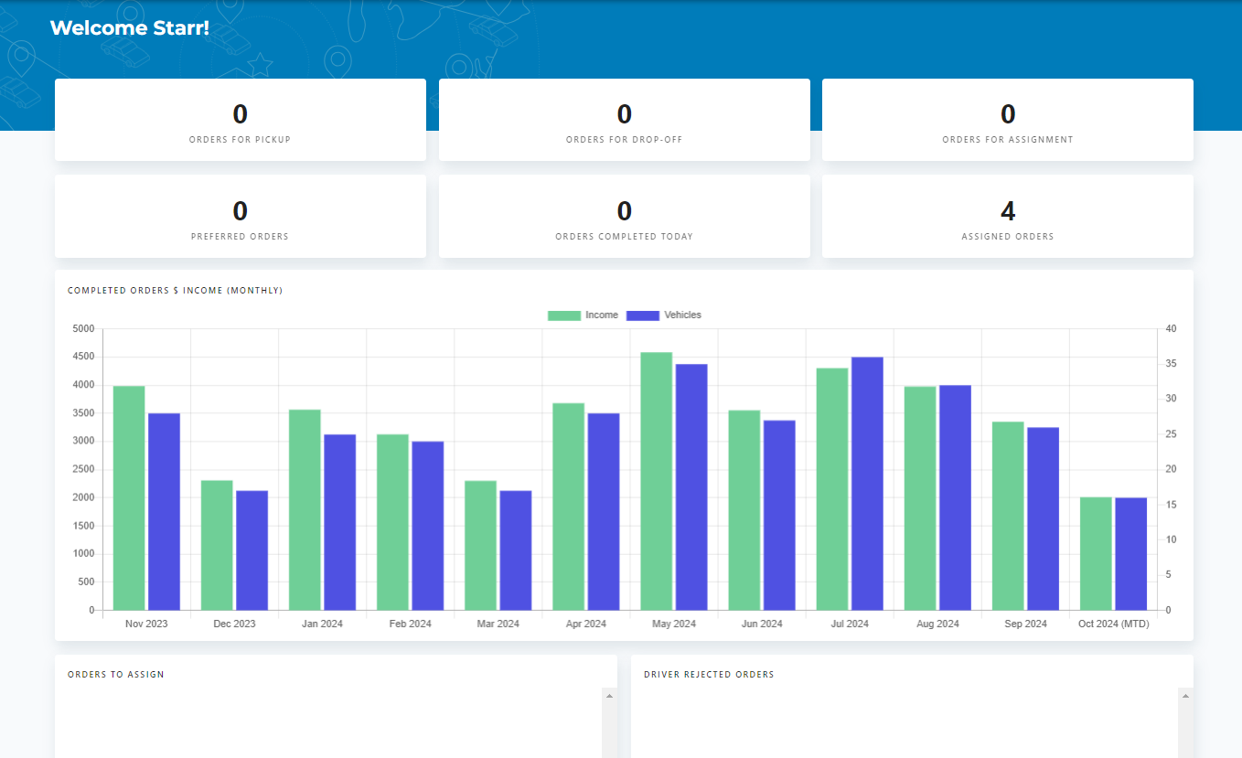Click the green Income bar for Jun 2024

(x=744, y=510)
